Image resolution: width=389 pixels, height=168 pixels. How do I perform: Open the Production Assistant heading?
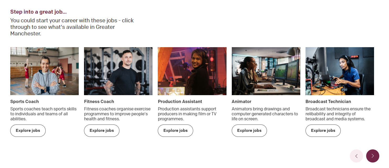click(180, 101)
